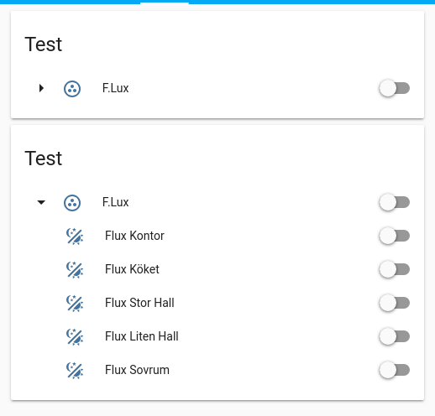Turn on the Flux Köket switch
This screenshot has height=416, width=435.
point(395,269)
